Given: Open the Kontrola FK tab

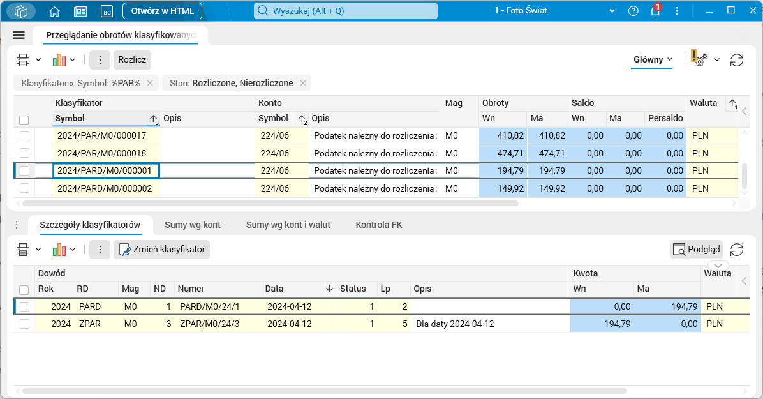Looking at the screenshot, I should (378, 225).
